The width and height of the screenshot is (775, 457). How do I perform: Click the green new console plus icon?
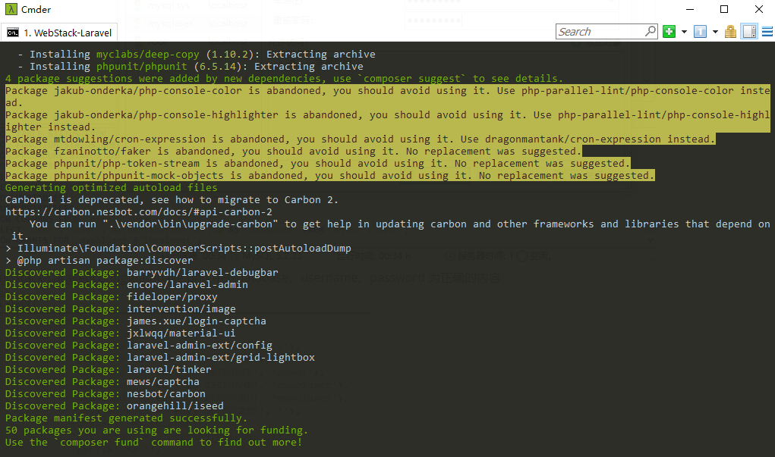click(669, 32)
